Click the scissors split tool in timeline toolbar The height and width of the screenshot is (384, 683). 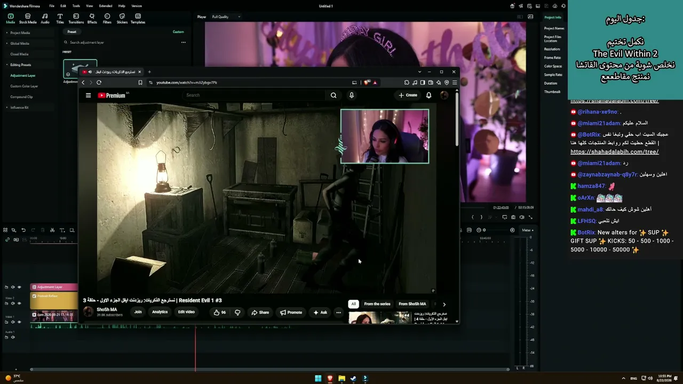[x=52, y=230]
